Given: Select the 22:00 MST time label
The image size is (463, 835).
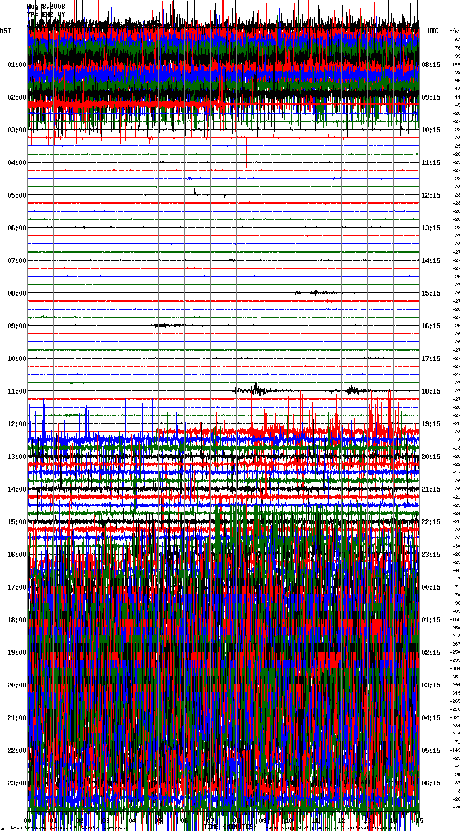Looking at the screenshot, I should click(x=17, y=751).
